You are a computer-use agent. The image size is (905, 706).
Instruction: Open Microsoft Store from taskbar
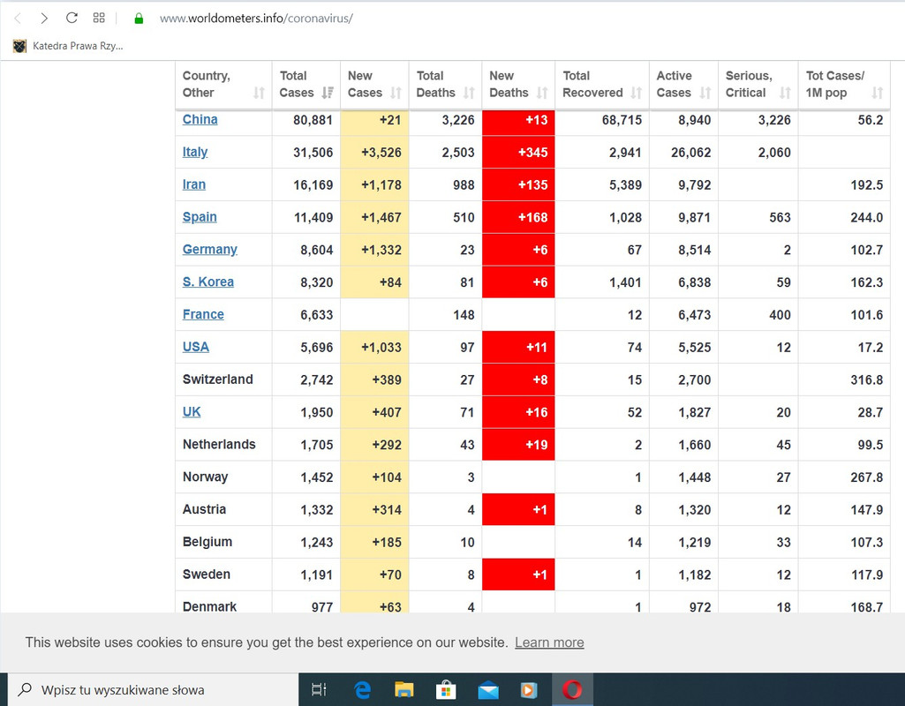pyautogui.click(x=446, y=689)
